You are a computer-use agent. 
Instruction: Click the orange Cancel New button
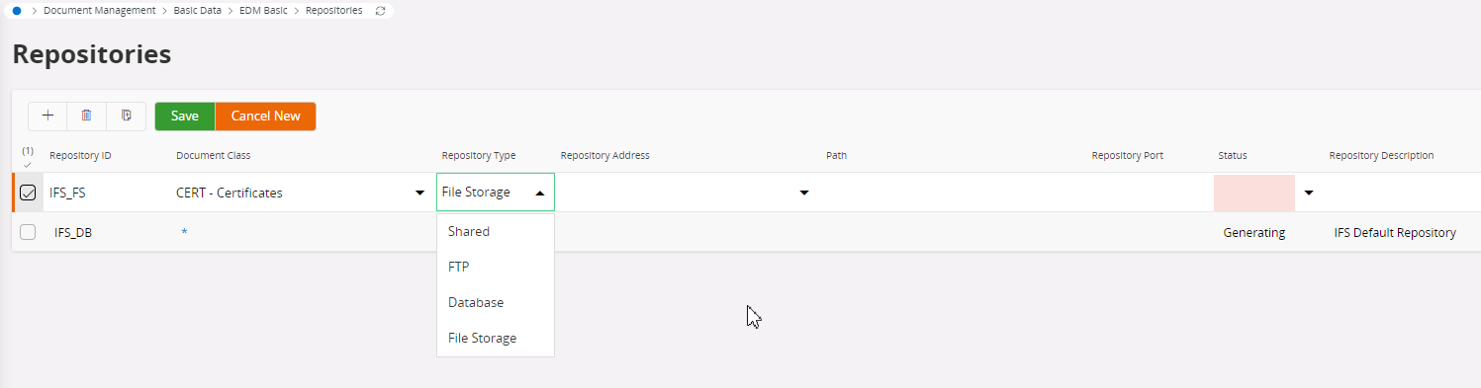[x=265, y=116]
